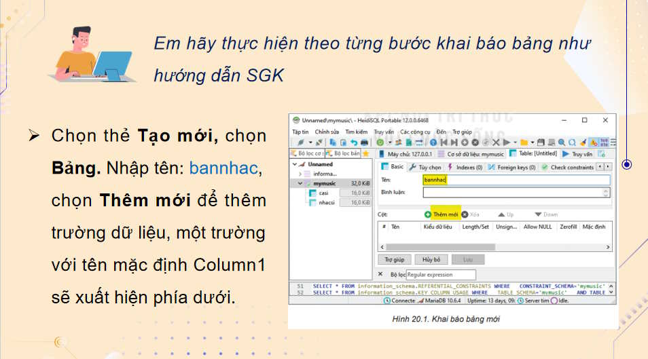648x359 pixels.
Task: Click the Xóa column button
Action: point(470,214)
